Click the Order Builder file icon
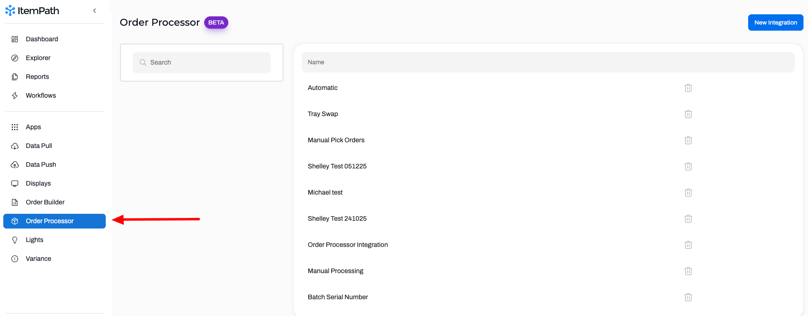This screenshot has height=316, width=808. click(x=15, y=202)
